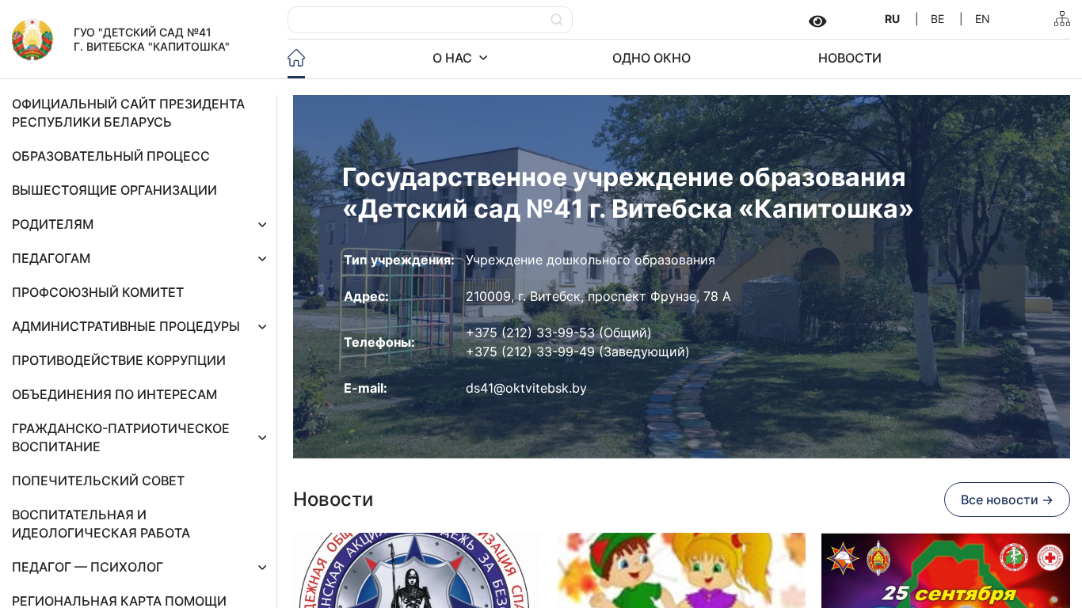Open РЕГИОНАЛЬНАЯ КАРТА ПОМОЩИ in the sidebar
Viewport: 1082px width, 608px height.
click(120, 601)
